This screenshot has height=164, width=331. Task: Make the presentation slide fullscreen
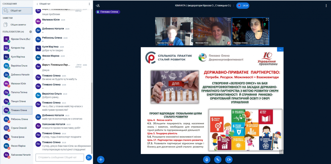pyautogui.click(x=281, y=151)
